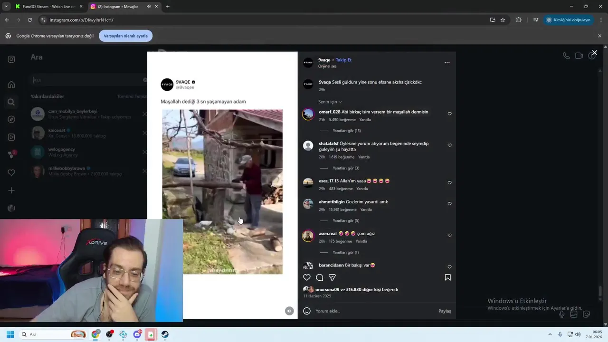Share the post via the paper plane icon
The width and height of the screenshot is (608, 342).
coord(332,277)
